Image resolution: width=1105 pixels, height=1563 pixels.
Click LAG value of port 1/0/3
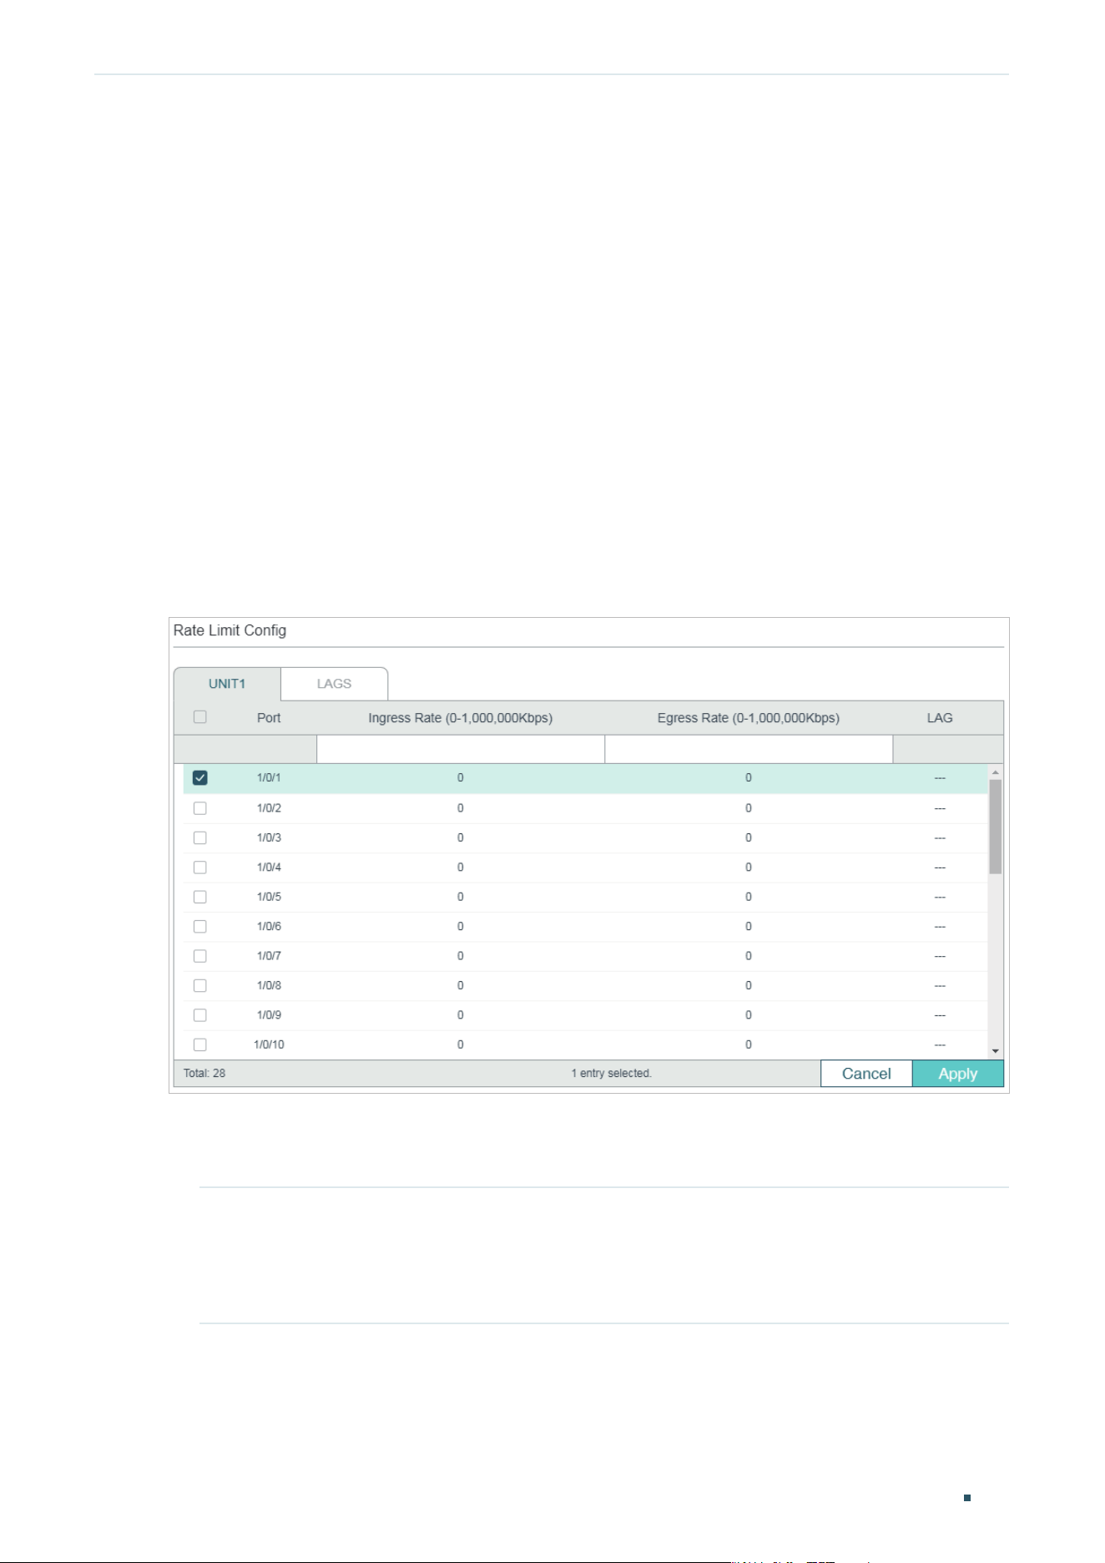pos(940,837)
